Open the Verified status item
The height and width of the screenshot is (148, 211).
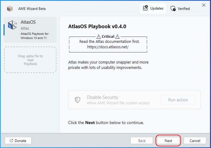pyautogui.click(x=180, y=9)
